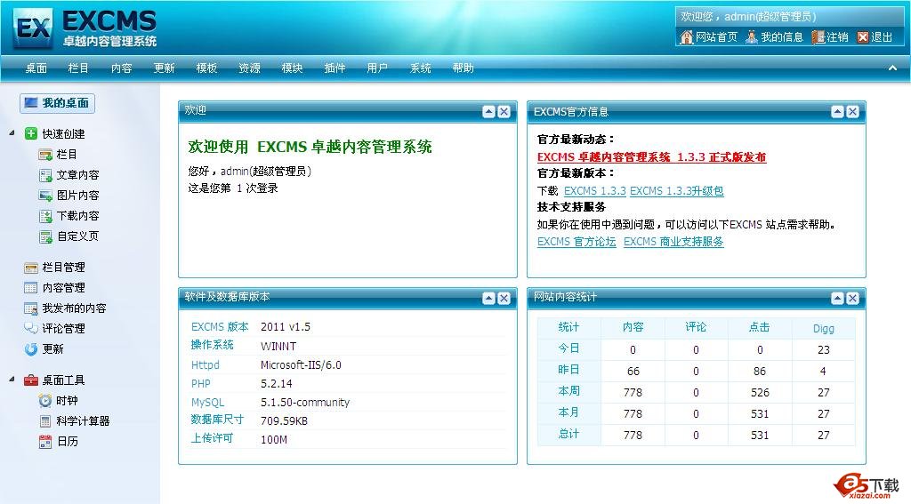911x504 pixels.
Task: Click the 桌面工具 toolbox icon
Action: point(31,380)
